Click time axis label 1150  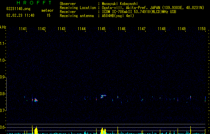coord(202,29)
